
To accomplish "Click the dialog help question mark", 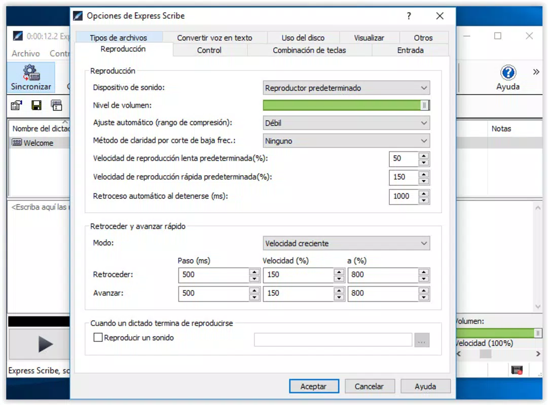I will click(x=409, y=16).
